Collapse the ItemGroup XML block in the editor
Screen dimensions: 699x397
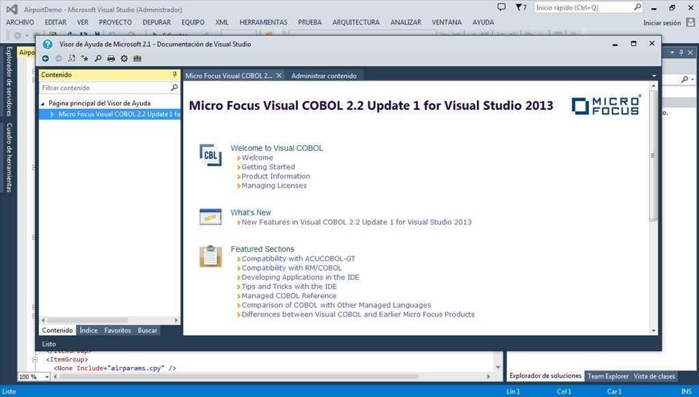pyautogui.click(x=35, y=359)
